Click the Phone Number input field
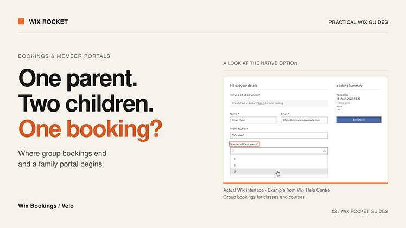 coord(279,135)
